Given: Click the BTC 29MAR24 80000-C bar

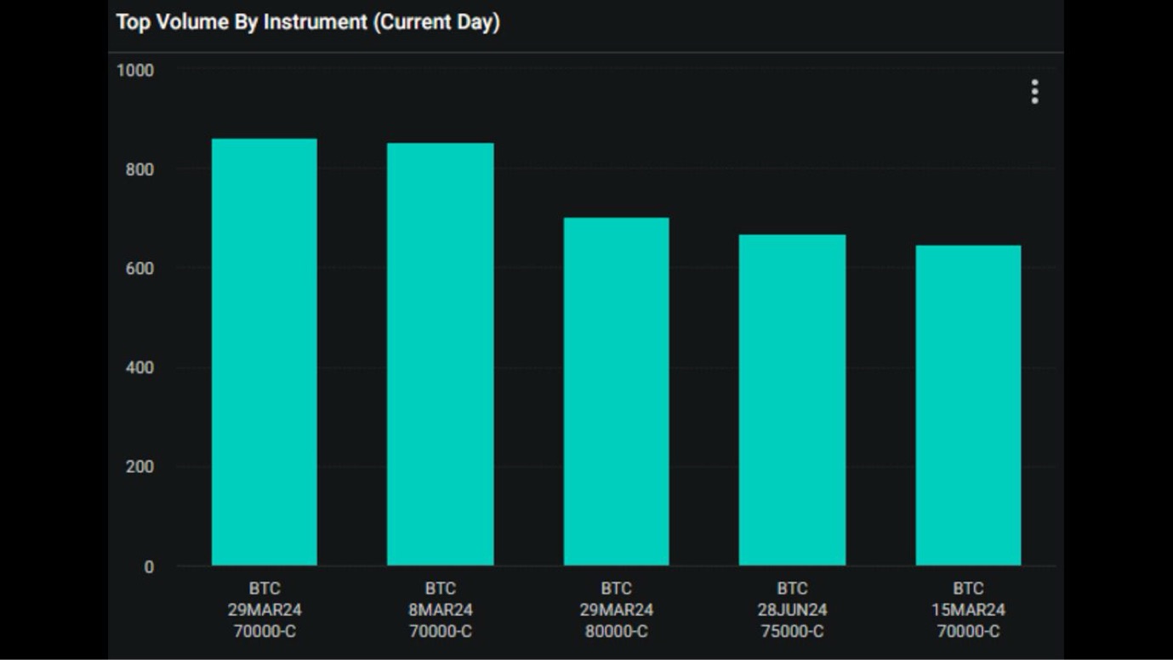Looking at the screenshot, I should (616, 391).
